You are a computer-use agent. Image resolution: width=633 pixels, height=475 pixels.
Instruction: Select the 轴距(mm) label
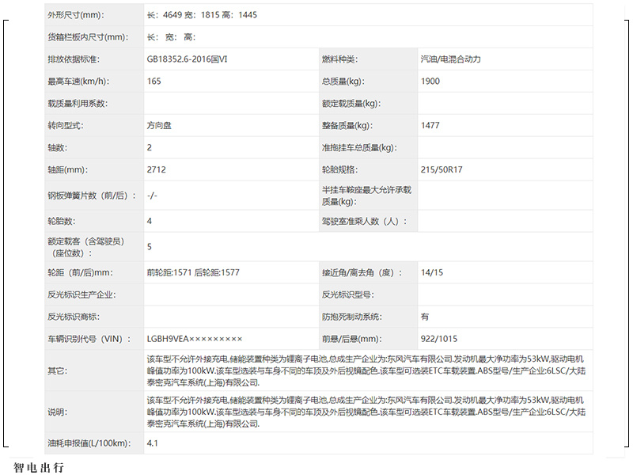click(67, 169)
